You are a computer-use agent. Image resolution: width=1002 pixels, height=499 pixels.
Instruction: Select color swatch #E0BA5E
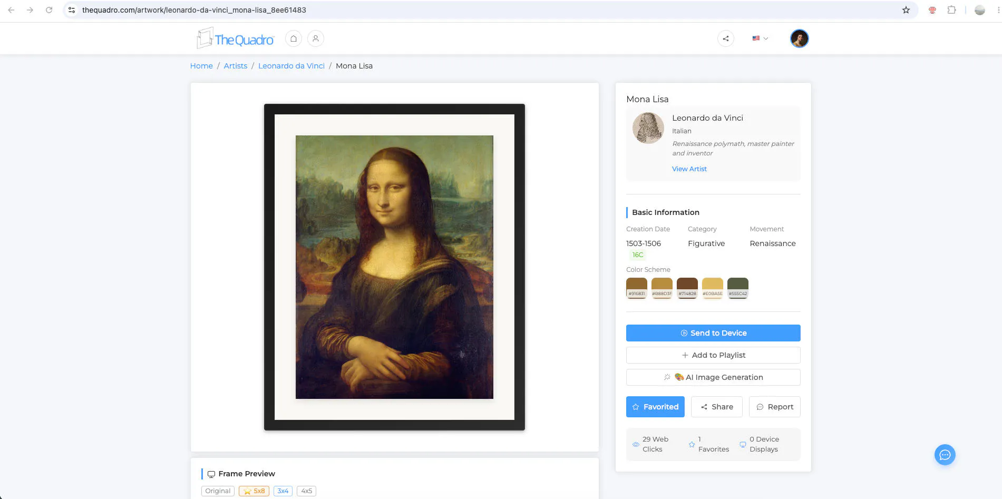click(x=713, y=288)
